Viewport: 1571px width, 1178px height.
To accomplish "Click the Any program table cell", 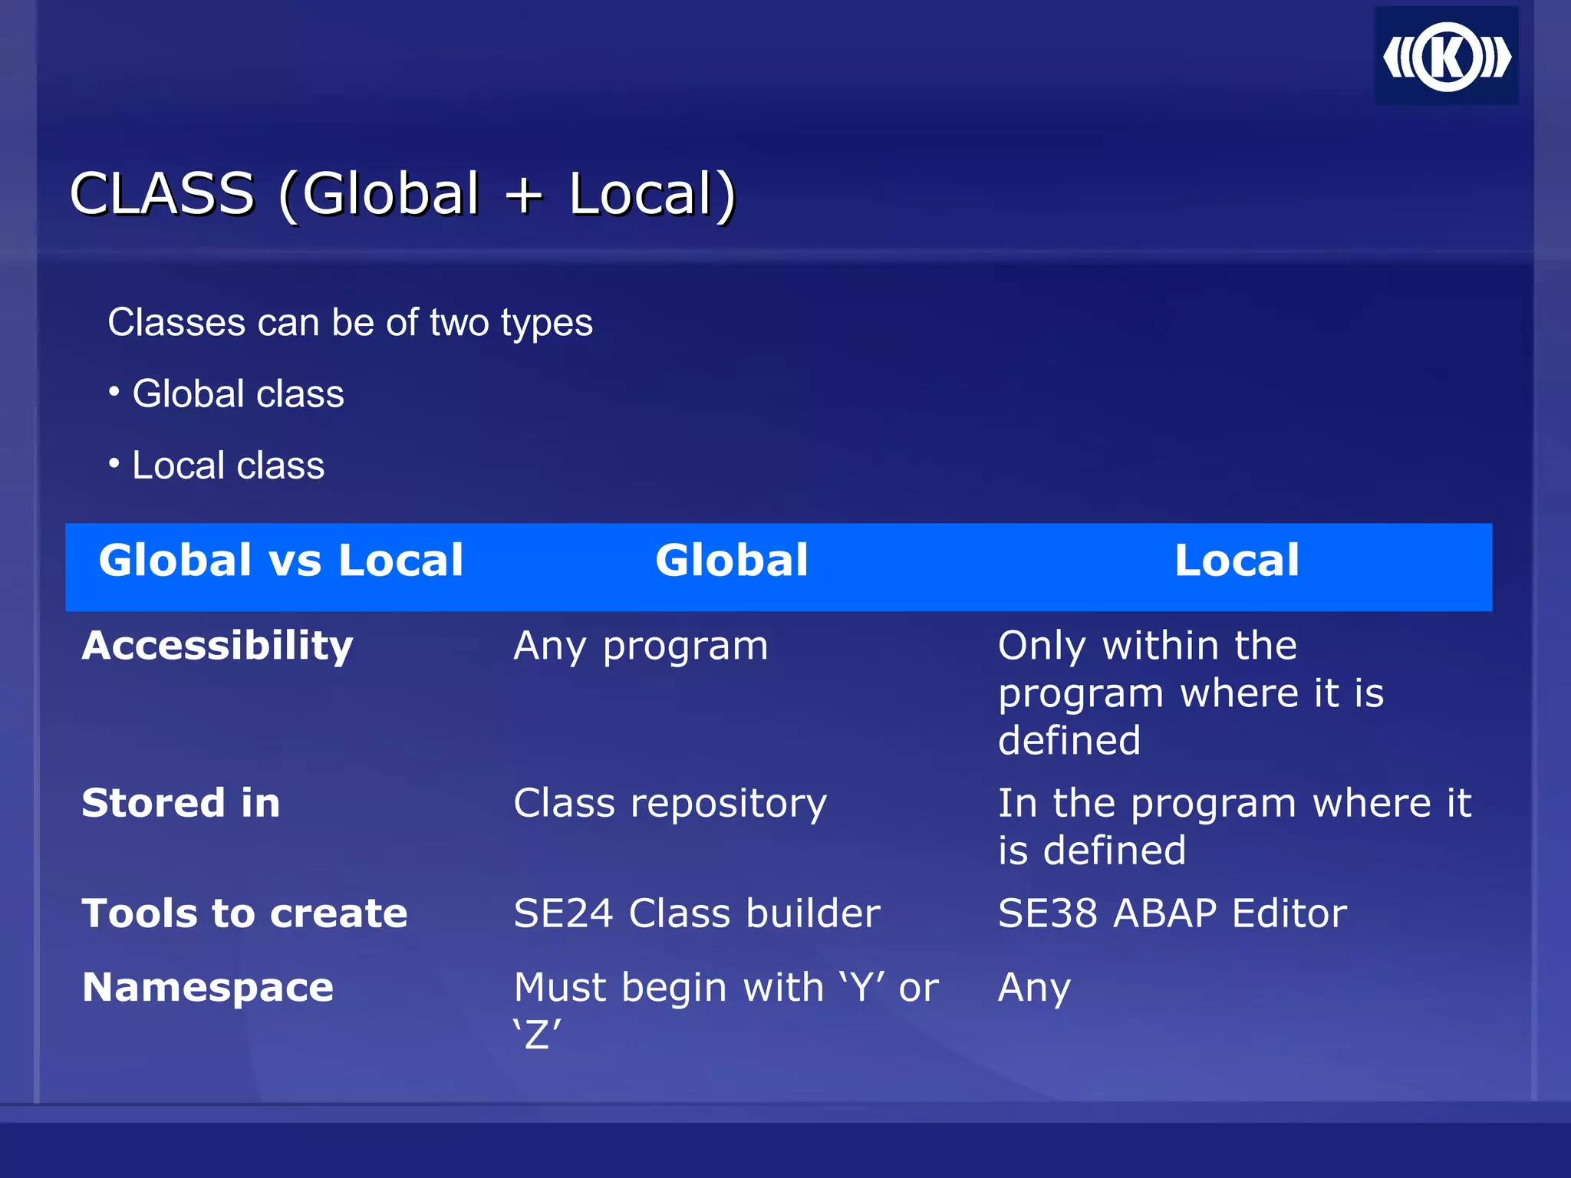I will click(641, 646).
